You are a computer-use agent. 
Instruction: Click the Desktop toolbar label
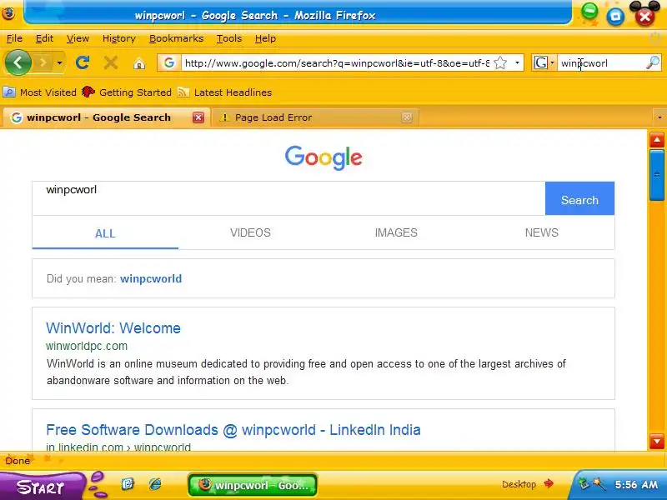519,484
